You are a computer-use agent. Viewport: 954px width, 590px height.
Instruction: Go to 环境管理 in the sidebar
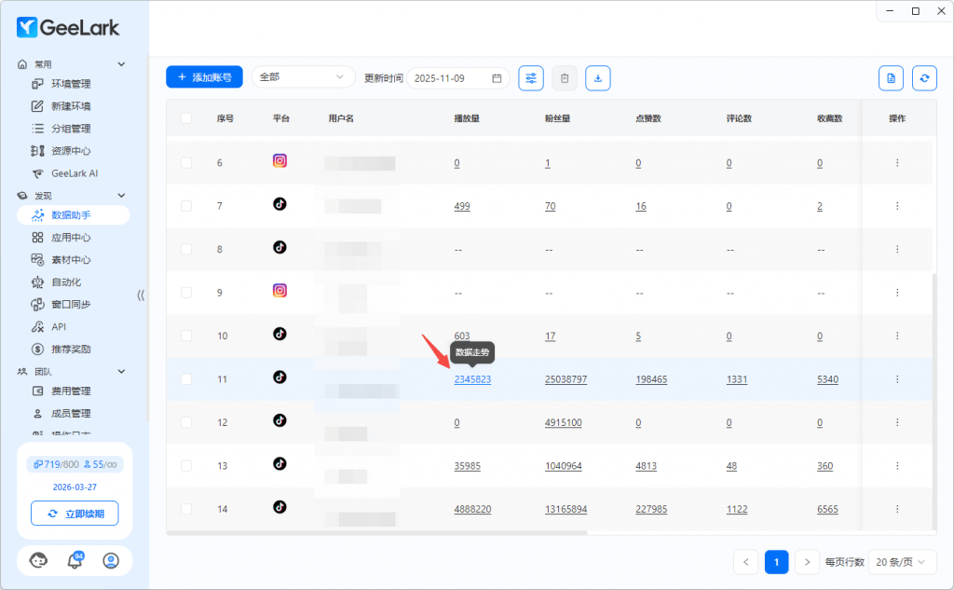(x=71, y=84)
